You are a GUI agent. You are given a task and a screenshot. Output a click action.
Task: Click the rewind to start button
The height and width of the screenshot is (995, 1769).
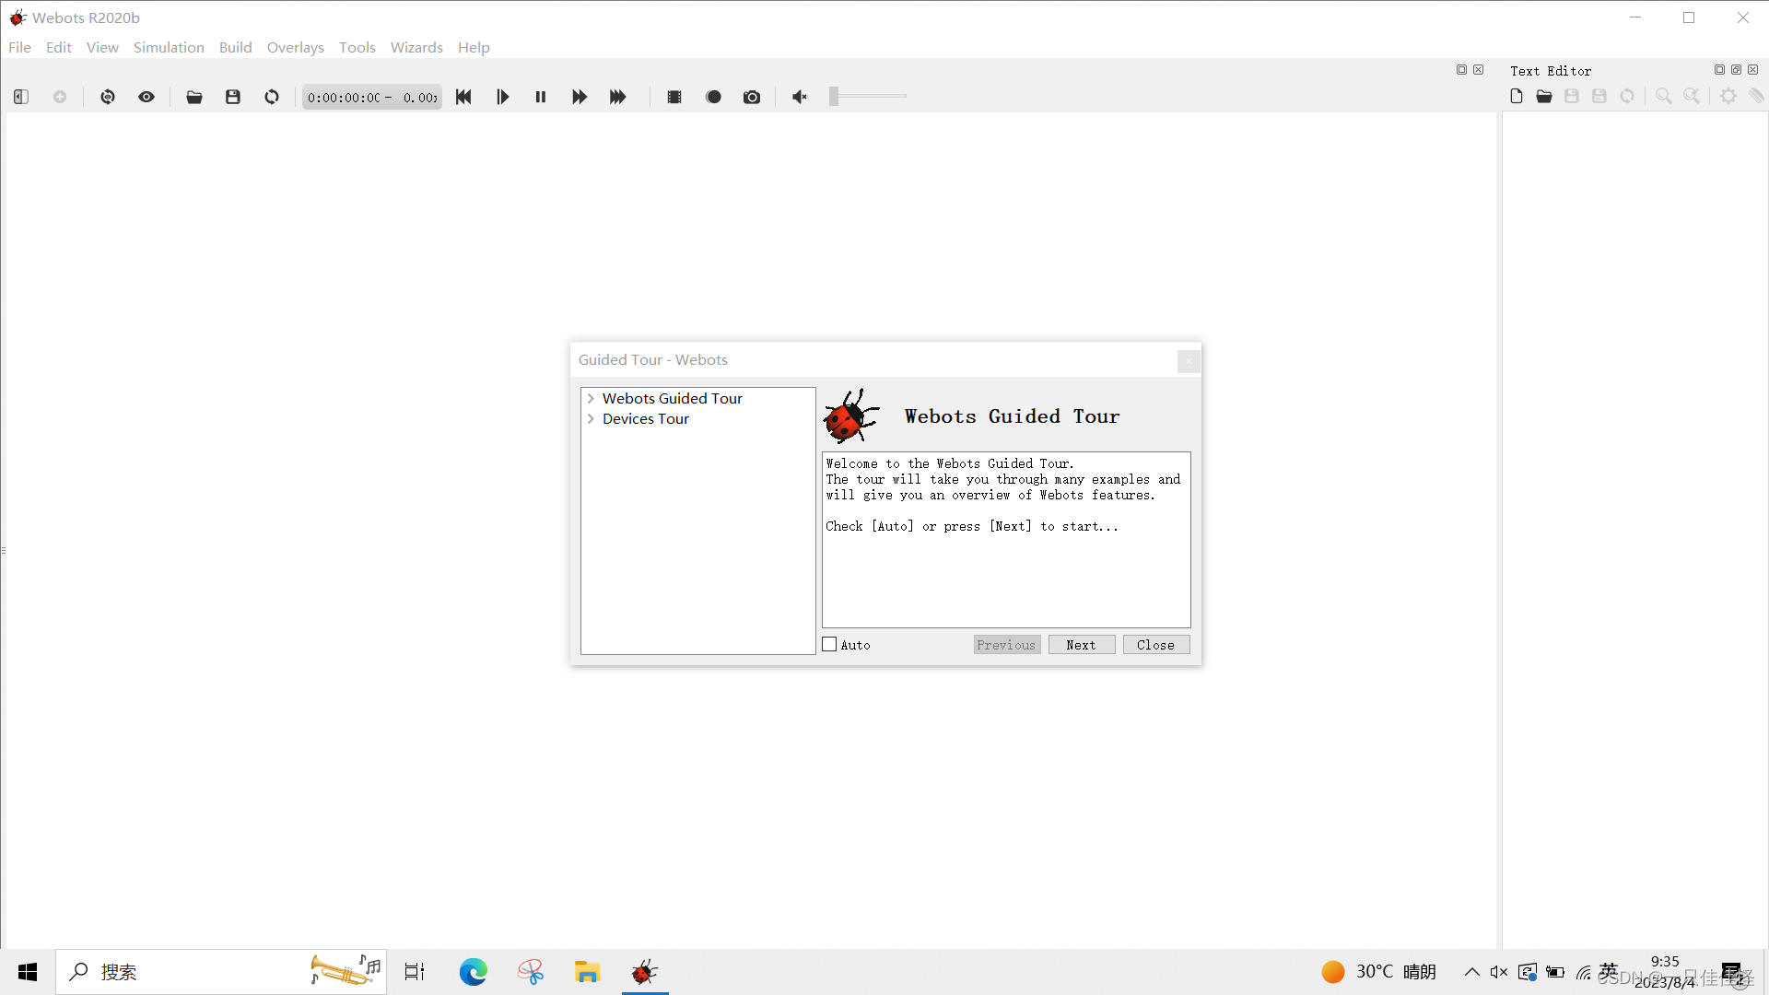pyautogui.click(x=463, y=96)
